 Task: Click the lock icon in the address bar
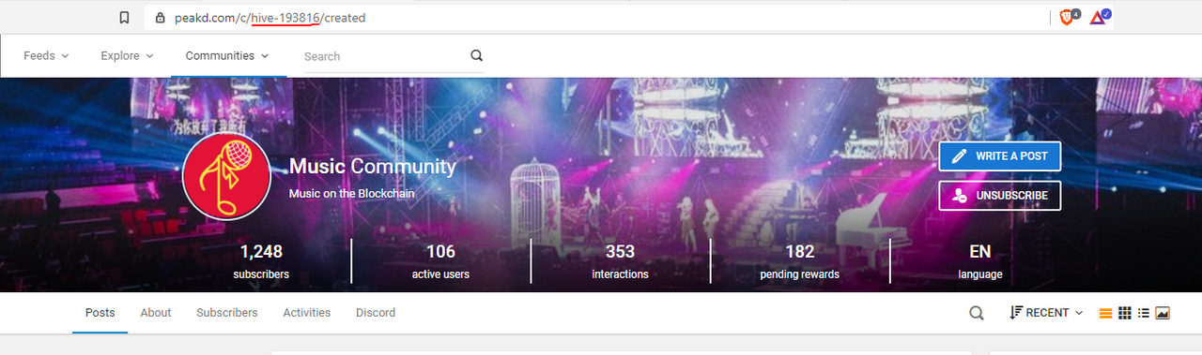pyautogui.click(x=160, y=17)
